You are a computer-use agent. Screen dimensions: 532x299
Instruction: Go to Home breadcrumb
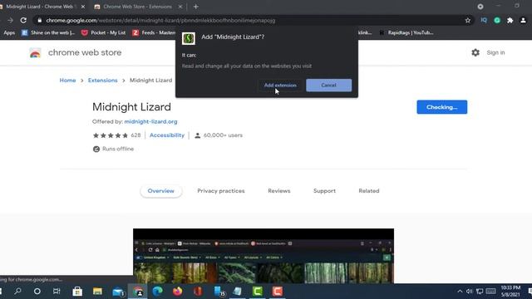click(x=67, y=81)
